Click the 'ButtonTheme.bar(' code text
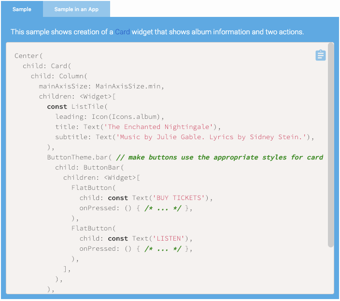 tap(79, 157)
